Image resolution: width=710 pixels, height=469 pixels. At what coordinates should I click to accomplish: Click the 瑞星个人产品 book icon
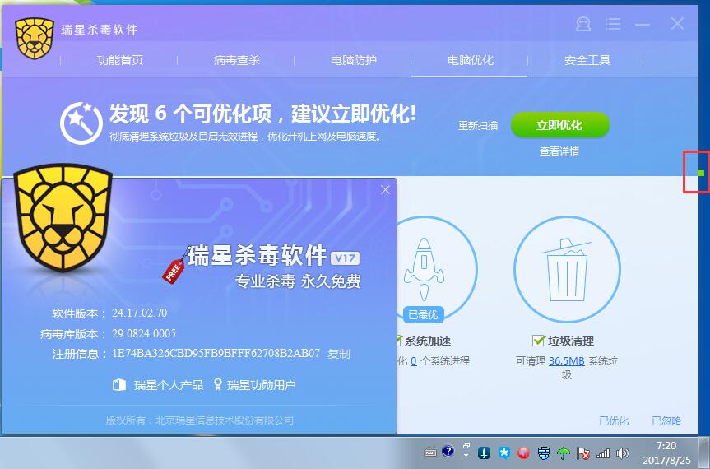119,385
